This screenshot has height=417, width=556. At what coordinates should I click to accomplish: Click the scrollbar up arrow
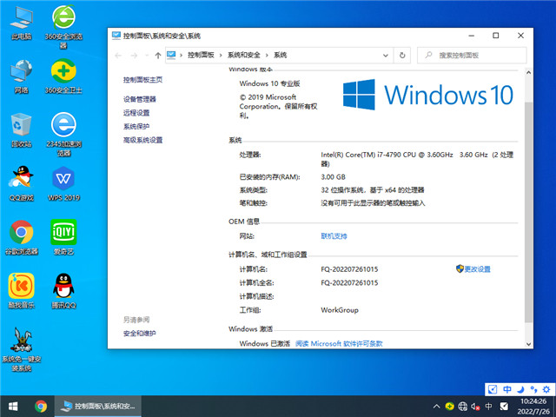coord(528,72)
